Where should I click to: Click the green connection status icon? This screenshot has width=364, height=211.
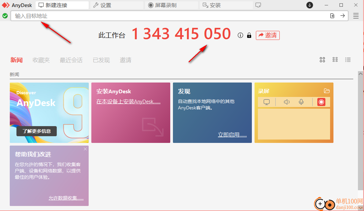coord(5,16)
